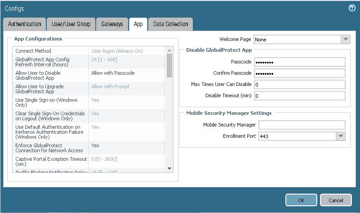Screen dimensions: 360x213
Task: Click the 0 [0 - 3600] value
Action: [x=104, y=159]
